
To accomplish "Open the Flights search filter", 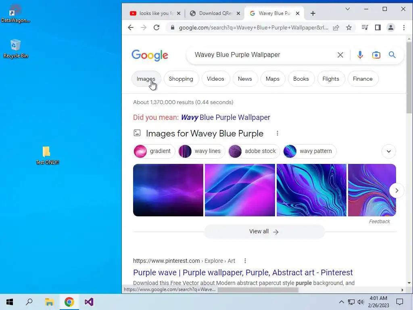I will (x=331, y=79).
